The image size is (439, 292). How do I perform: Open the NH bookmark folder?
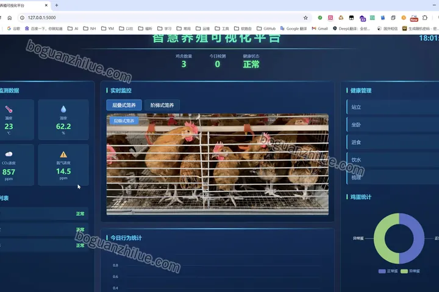(90, 29)
